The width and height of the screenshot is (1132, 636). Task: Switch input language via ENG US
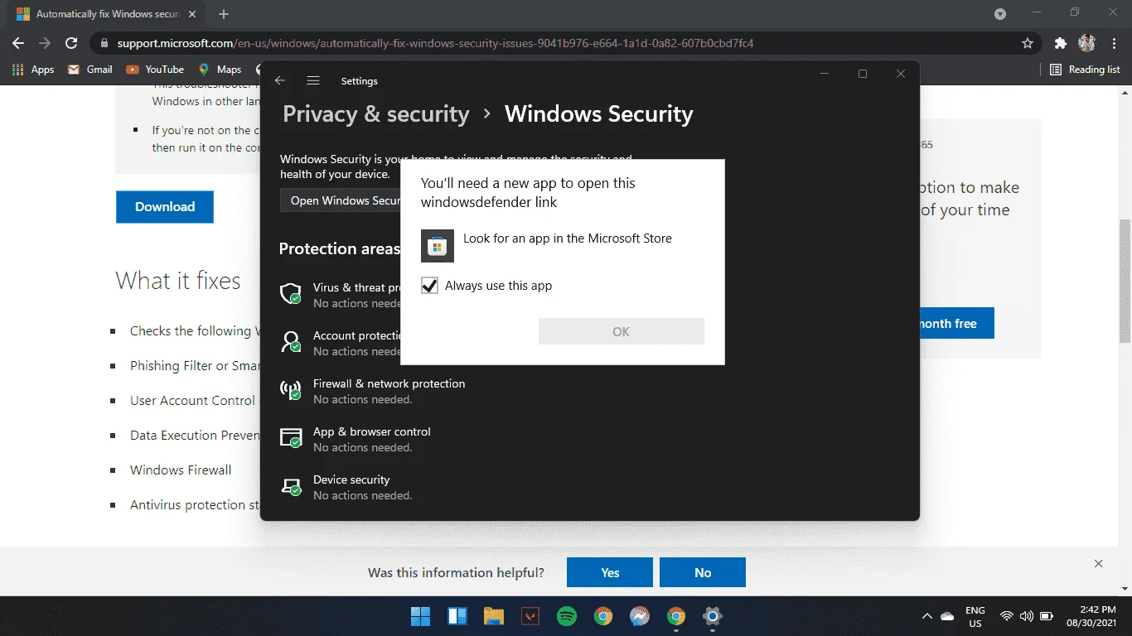tap(975, 617)
